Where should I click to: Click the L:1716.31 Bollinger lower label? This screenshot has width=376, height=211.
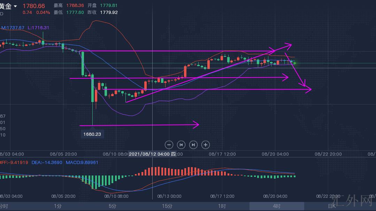(38, 28)
